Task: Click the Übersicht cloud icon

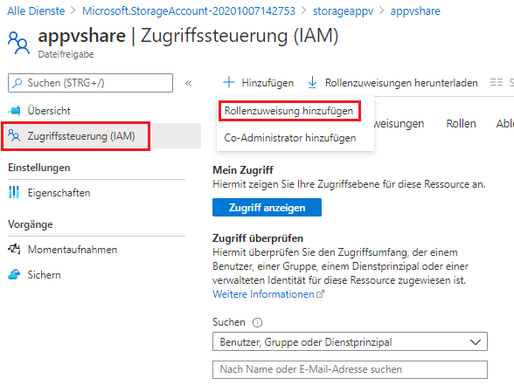Action: pyautogui.click(x=14, y=111)
